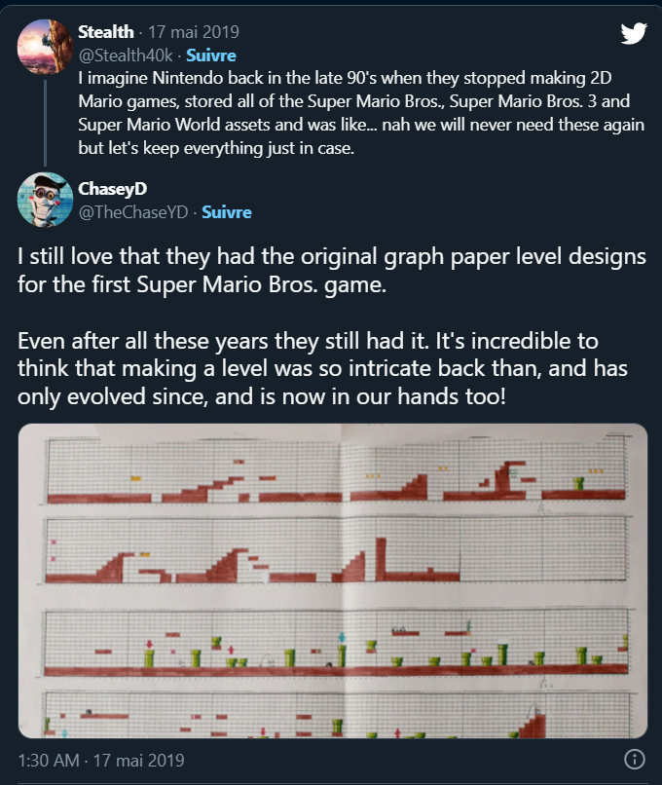The height and width of the screenshot is (785, 662).
Task: Click the Twitter bird logo
Action: [x=634, y=33]
